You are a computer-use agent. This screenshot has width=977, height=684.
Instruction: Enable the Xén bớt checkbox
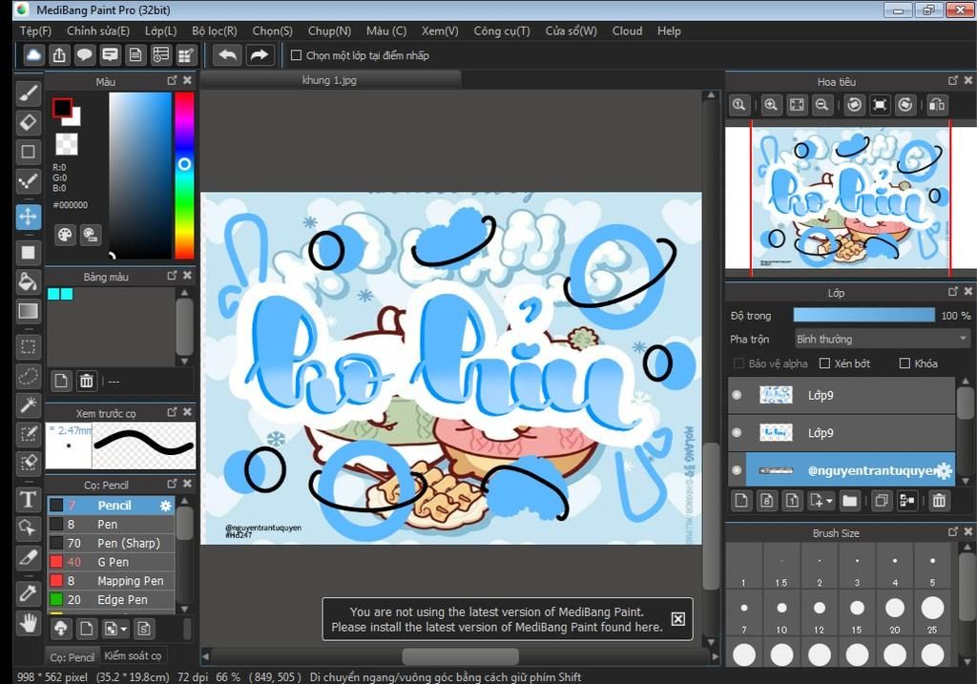click(824, 363)
